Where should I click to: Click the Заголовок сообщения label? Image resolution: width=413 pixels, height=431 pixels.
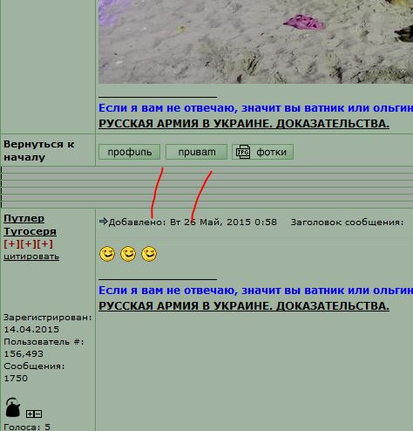point(347,222)
